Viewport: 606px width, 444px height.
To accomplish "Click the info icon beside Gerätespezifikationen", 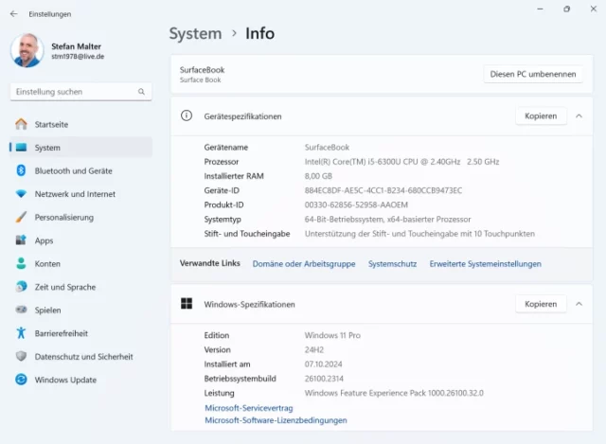I will (187, 115).
